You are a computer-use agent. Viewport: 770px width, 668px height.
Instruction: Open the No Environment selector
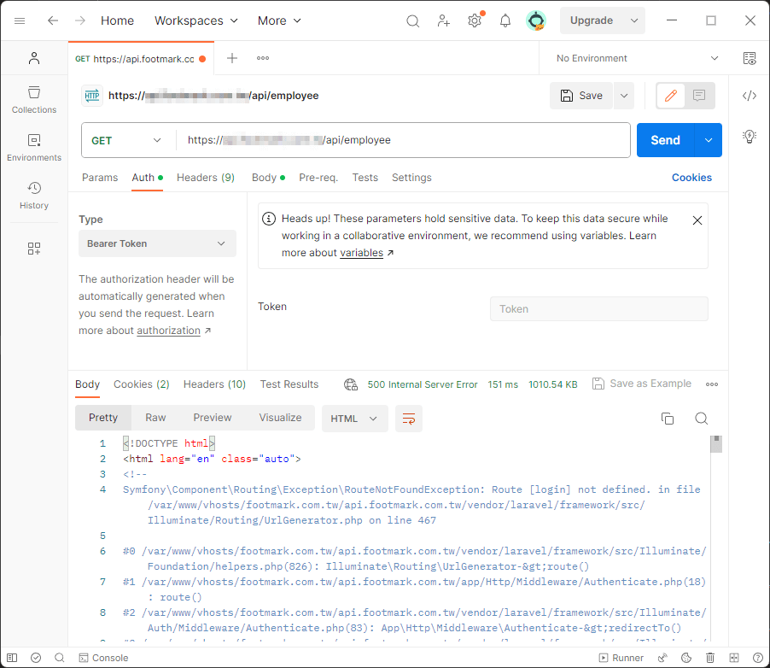[637, 58]
